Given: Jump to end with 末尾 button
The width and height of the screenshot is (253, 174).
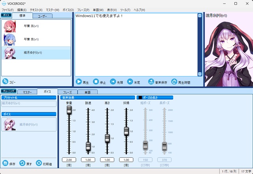Looking at the screenshot, I should point(130,82).
